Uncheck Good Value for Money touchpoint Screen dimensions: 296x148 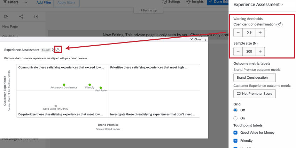coord(236,132)
